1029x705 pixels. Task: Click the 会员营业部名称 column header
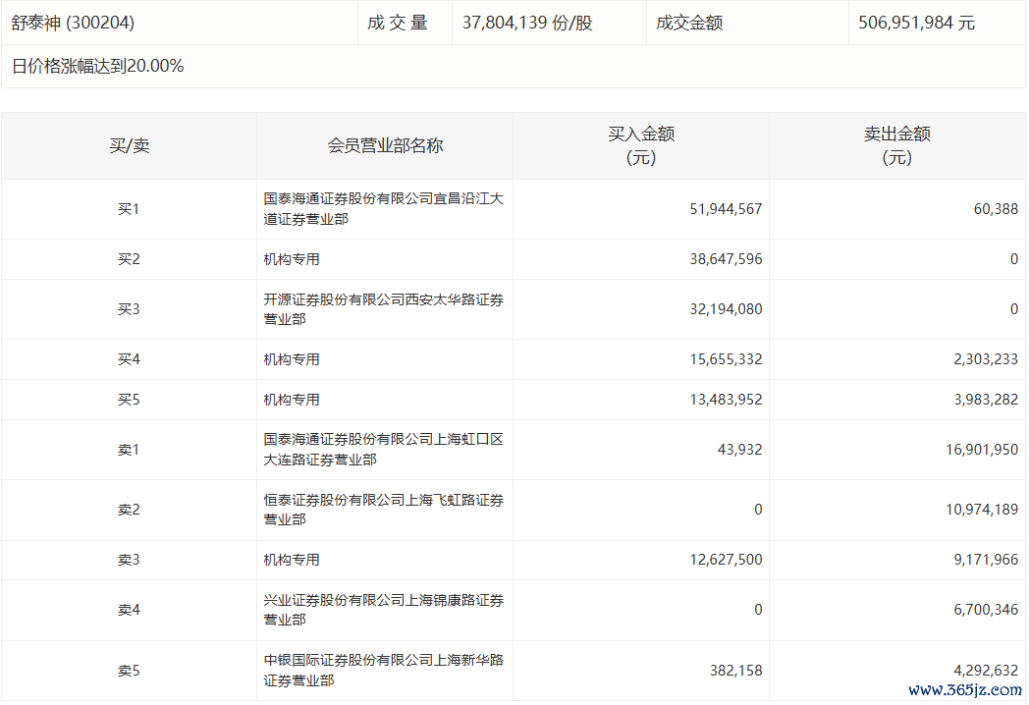385,145
